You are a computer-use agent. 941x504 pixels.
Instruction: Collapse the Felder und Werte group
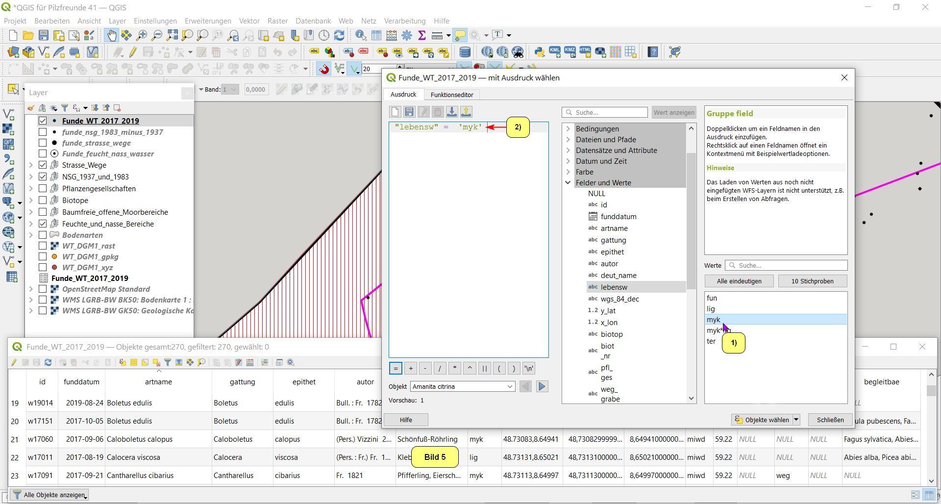568,183
